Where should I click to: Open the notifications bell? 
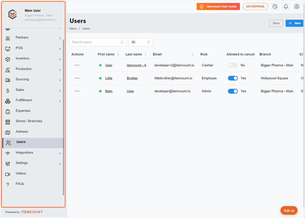coord(286,7)
